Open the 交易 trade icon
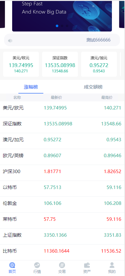Viewport: 125px width, 276px height. click(x=62, y=265)
